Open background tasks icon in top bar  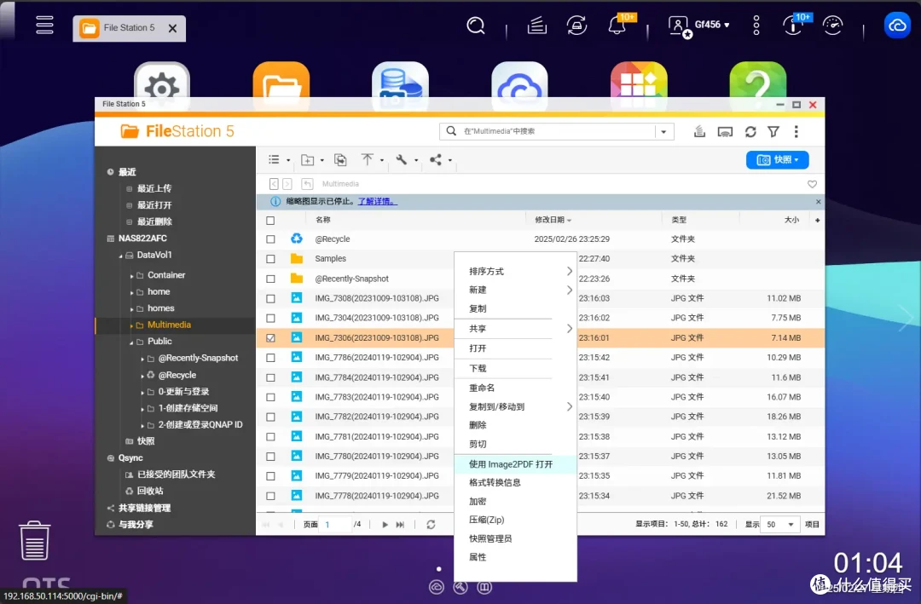click(537, 26)
